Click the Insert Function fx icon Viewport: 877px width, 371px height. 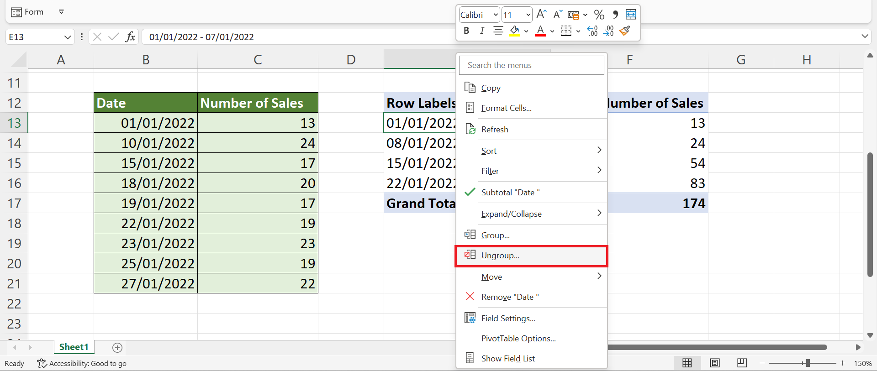[130, 37]
